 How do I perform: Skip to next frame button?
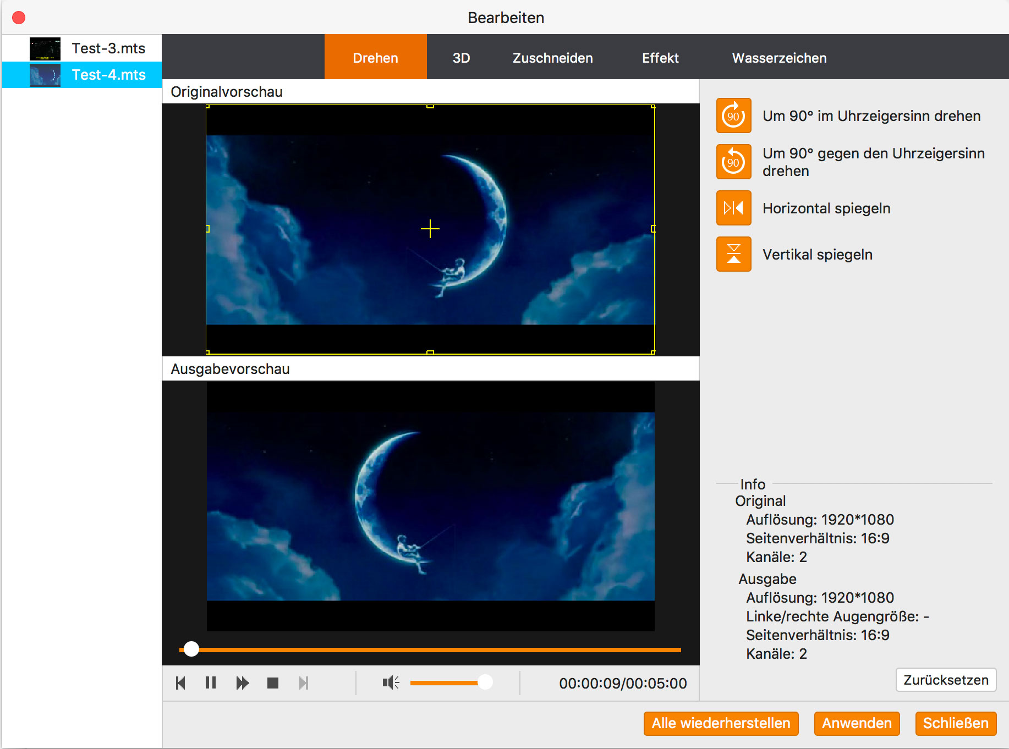tap(304, 683)
